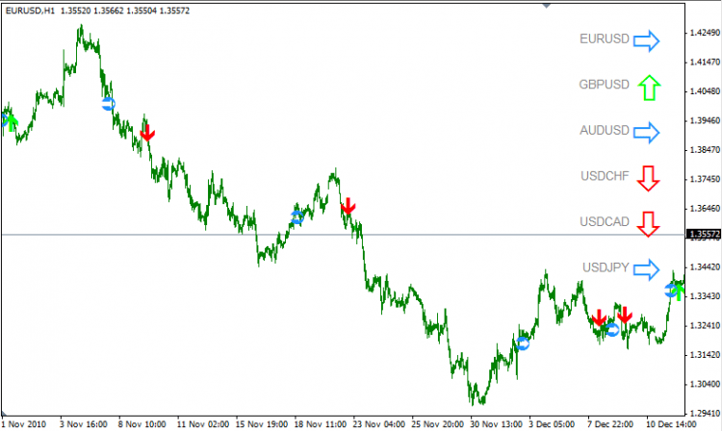This screenshot has height=431, width=722.
Task: Click the current price label 1.35572 on axis
Action: [703, 234]
